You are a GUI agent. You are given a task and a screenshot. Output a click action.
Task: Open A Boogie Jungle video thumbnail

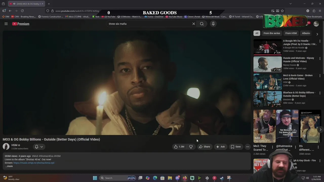[268, 47]
